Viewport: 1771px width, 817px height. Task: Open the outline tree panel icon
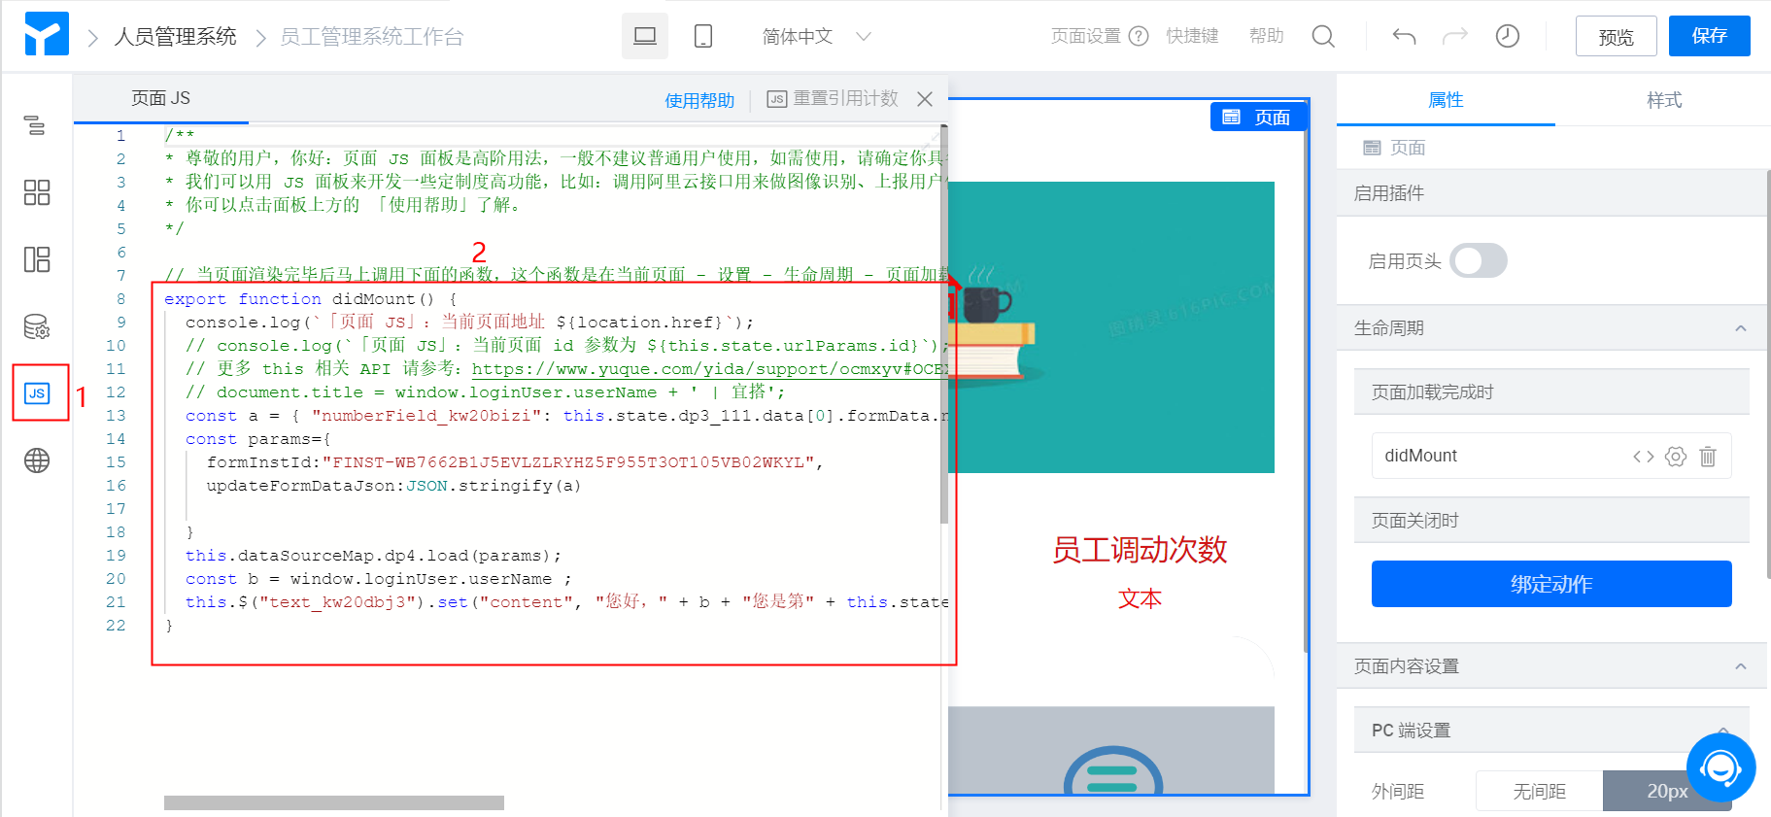[x=36, y=125]
